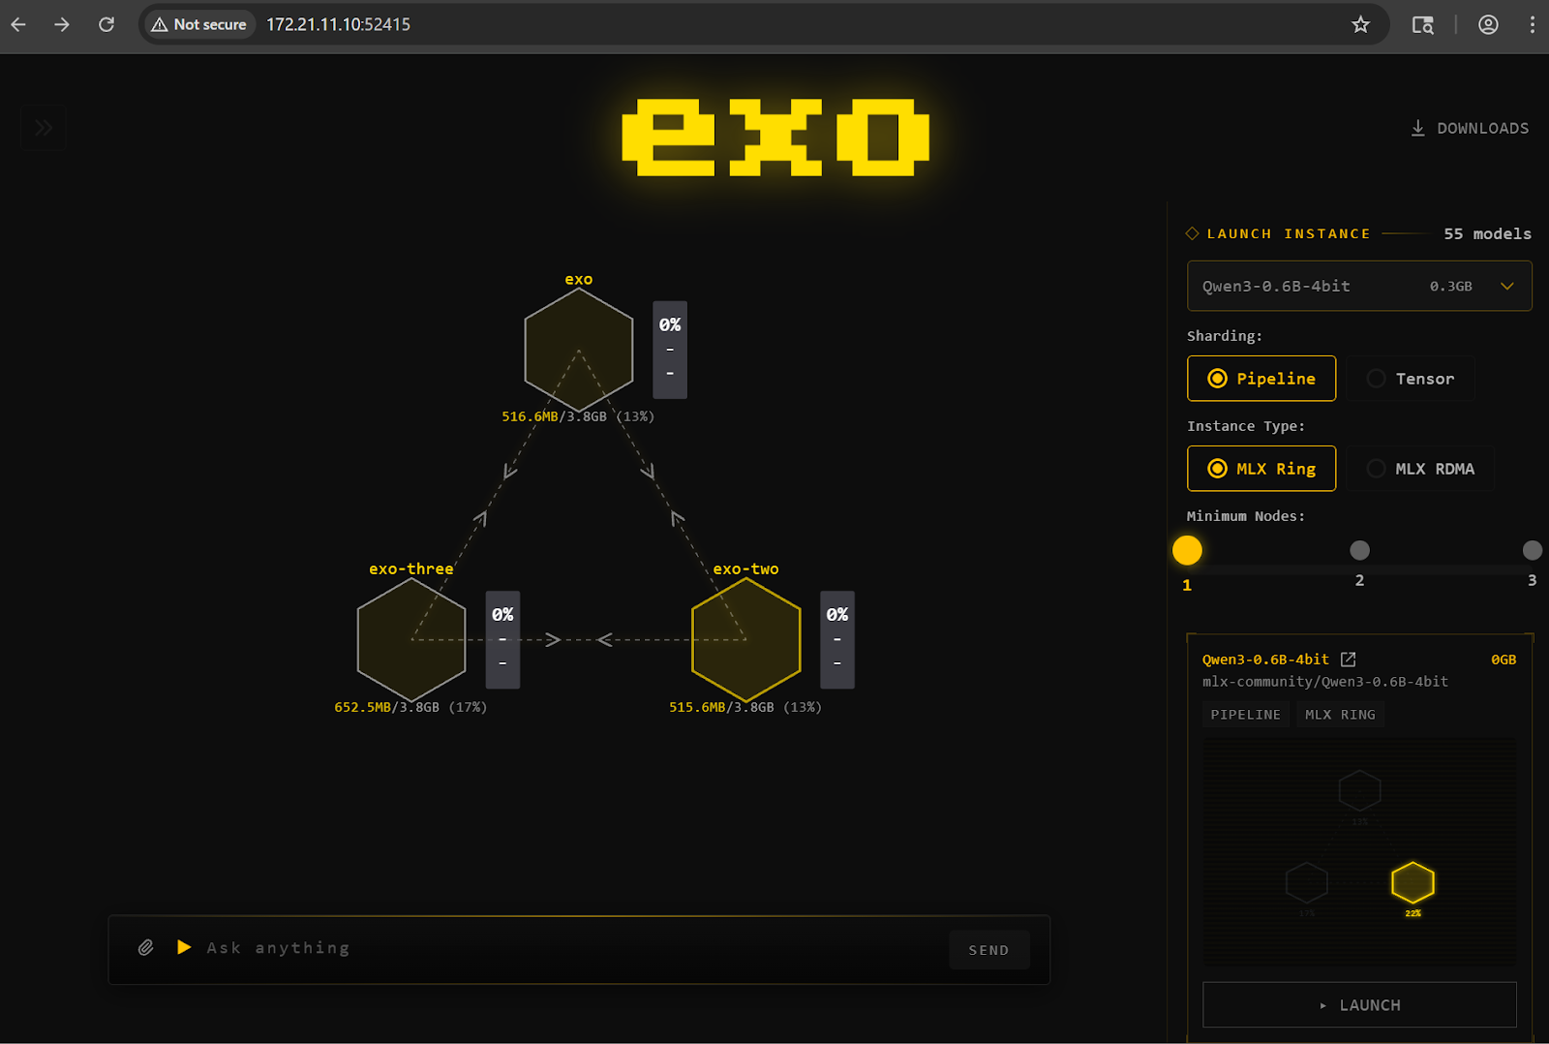Set minimum nodes slider to 1

1187,550
